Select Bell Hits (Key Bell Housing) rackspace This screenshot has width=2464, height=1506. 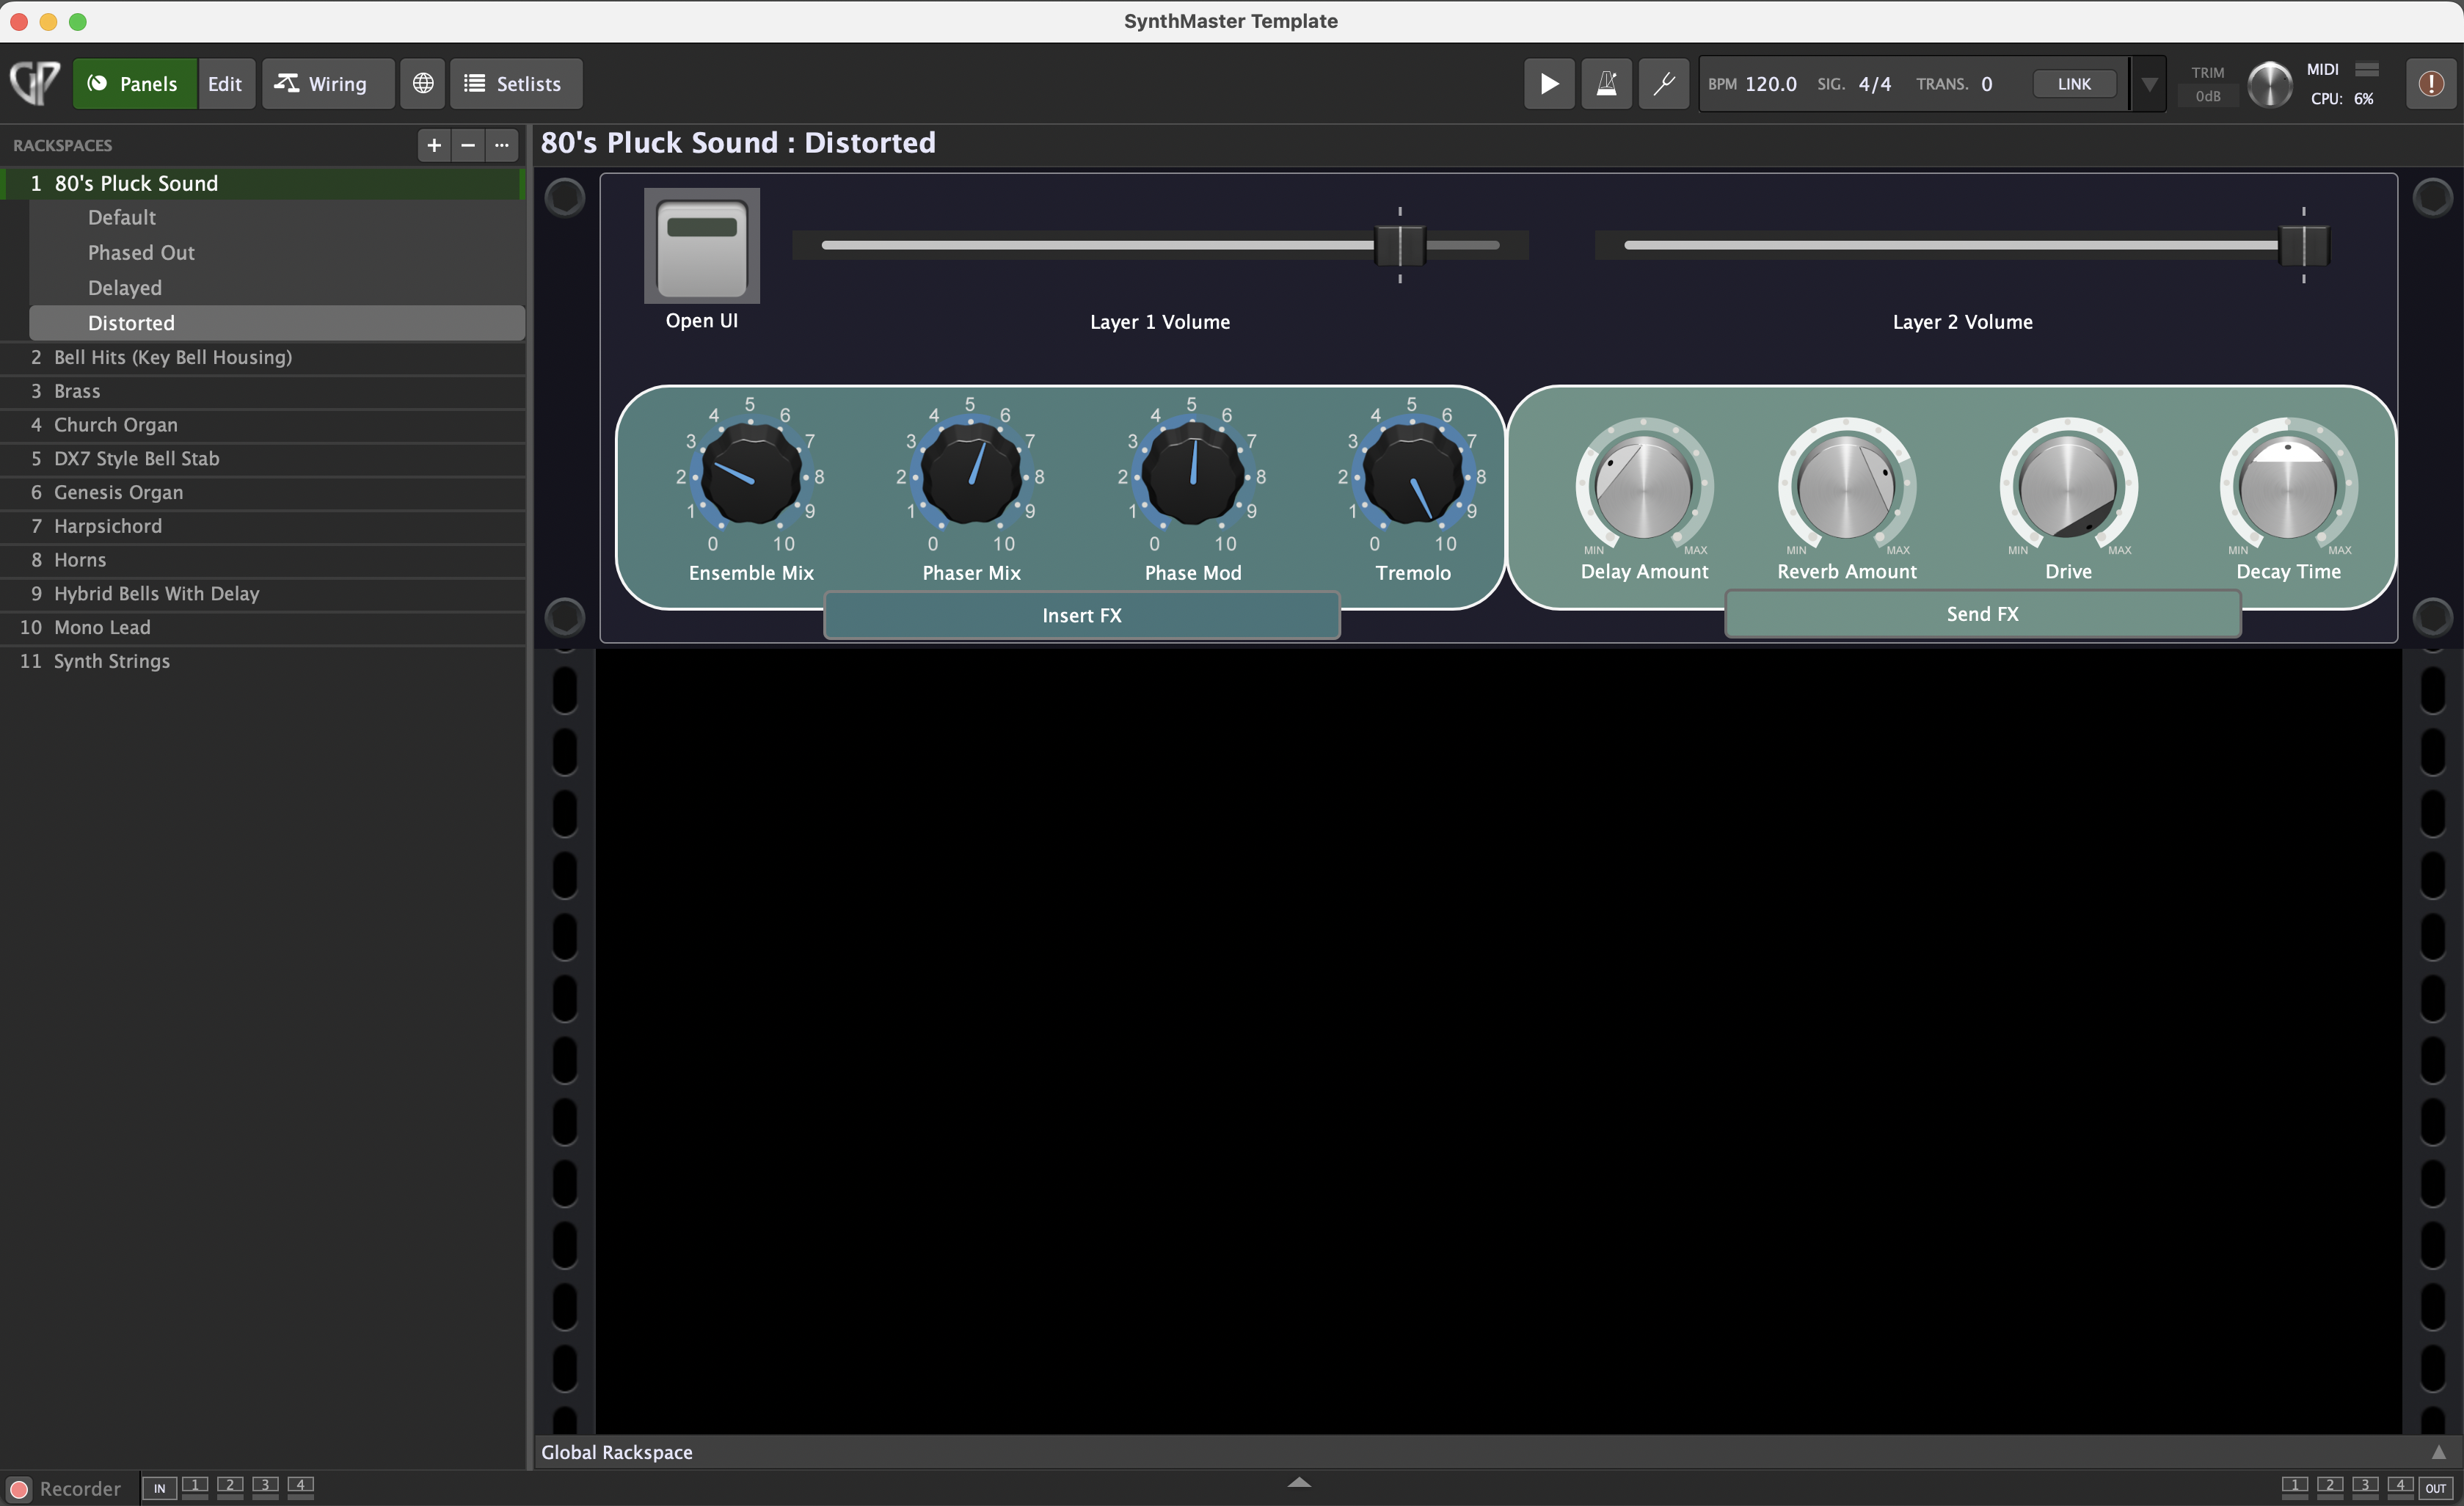[x=263, y=357]
